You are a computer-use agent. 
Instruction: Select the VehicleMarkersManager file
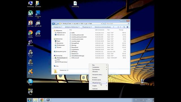pyautogui.click(x=78, y=56)
